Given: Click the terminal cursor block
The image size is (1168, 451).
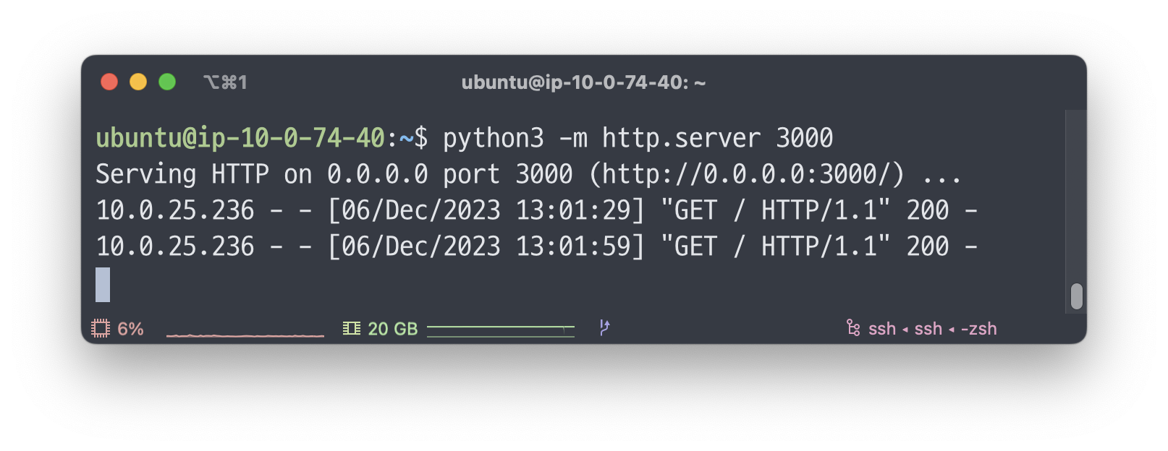Looking at the screenshot, I should click(103, 284).
